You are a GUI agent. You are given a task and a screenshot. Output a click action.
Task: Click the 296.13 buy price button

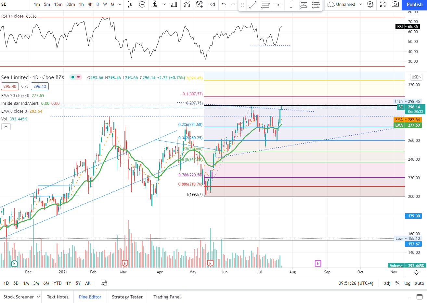point(40,86)
